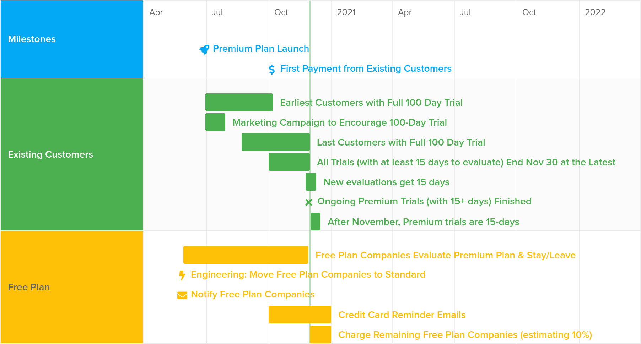Open the Premium Plan Launch milestone label

click(261, 49)
